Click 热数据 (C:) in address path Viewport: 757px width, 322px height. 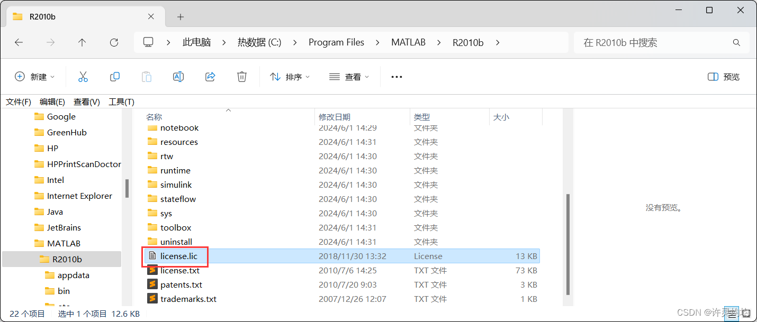pos(259,42)
